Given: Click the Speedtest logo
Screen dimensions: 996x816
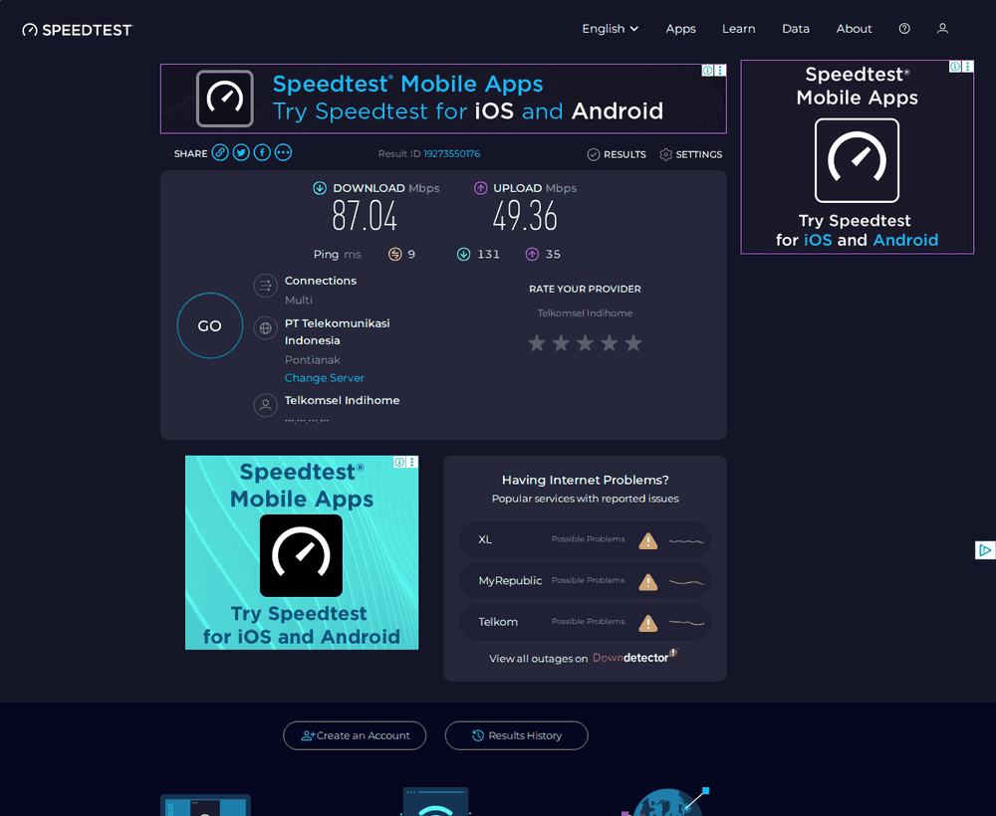Looking at the screenshot, I should pos(78,30).
